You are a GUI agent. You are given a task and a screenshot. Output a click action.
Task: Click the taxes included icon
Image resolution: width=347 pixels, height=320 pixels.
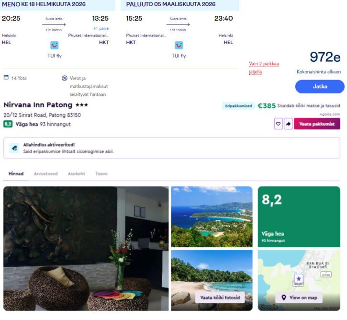(65, 78)
